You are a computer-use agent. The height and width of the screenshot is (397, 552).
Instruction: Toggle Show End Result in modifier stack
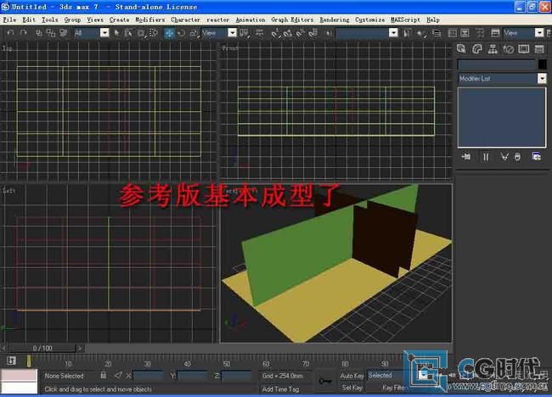(486, 156)
